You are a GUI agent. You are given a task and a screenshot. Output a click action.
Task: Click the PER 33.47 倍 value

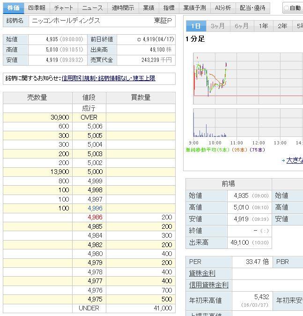click(x=257, y=262)
